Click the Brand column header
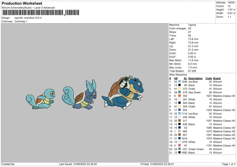Screen dimensions: 237x167 [217, 78]
